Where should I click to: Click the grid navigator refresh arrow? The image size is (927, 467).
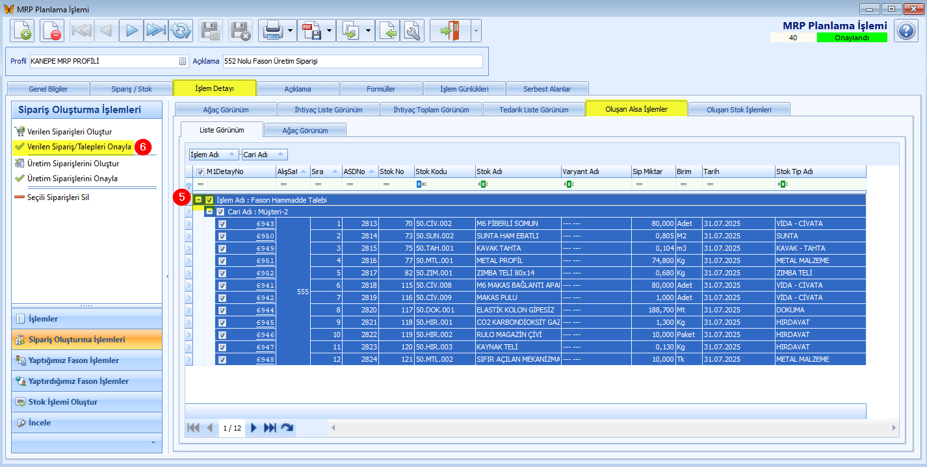[287, 427]
